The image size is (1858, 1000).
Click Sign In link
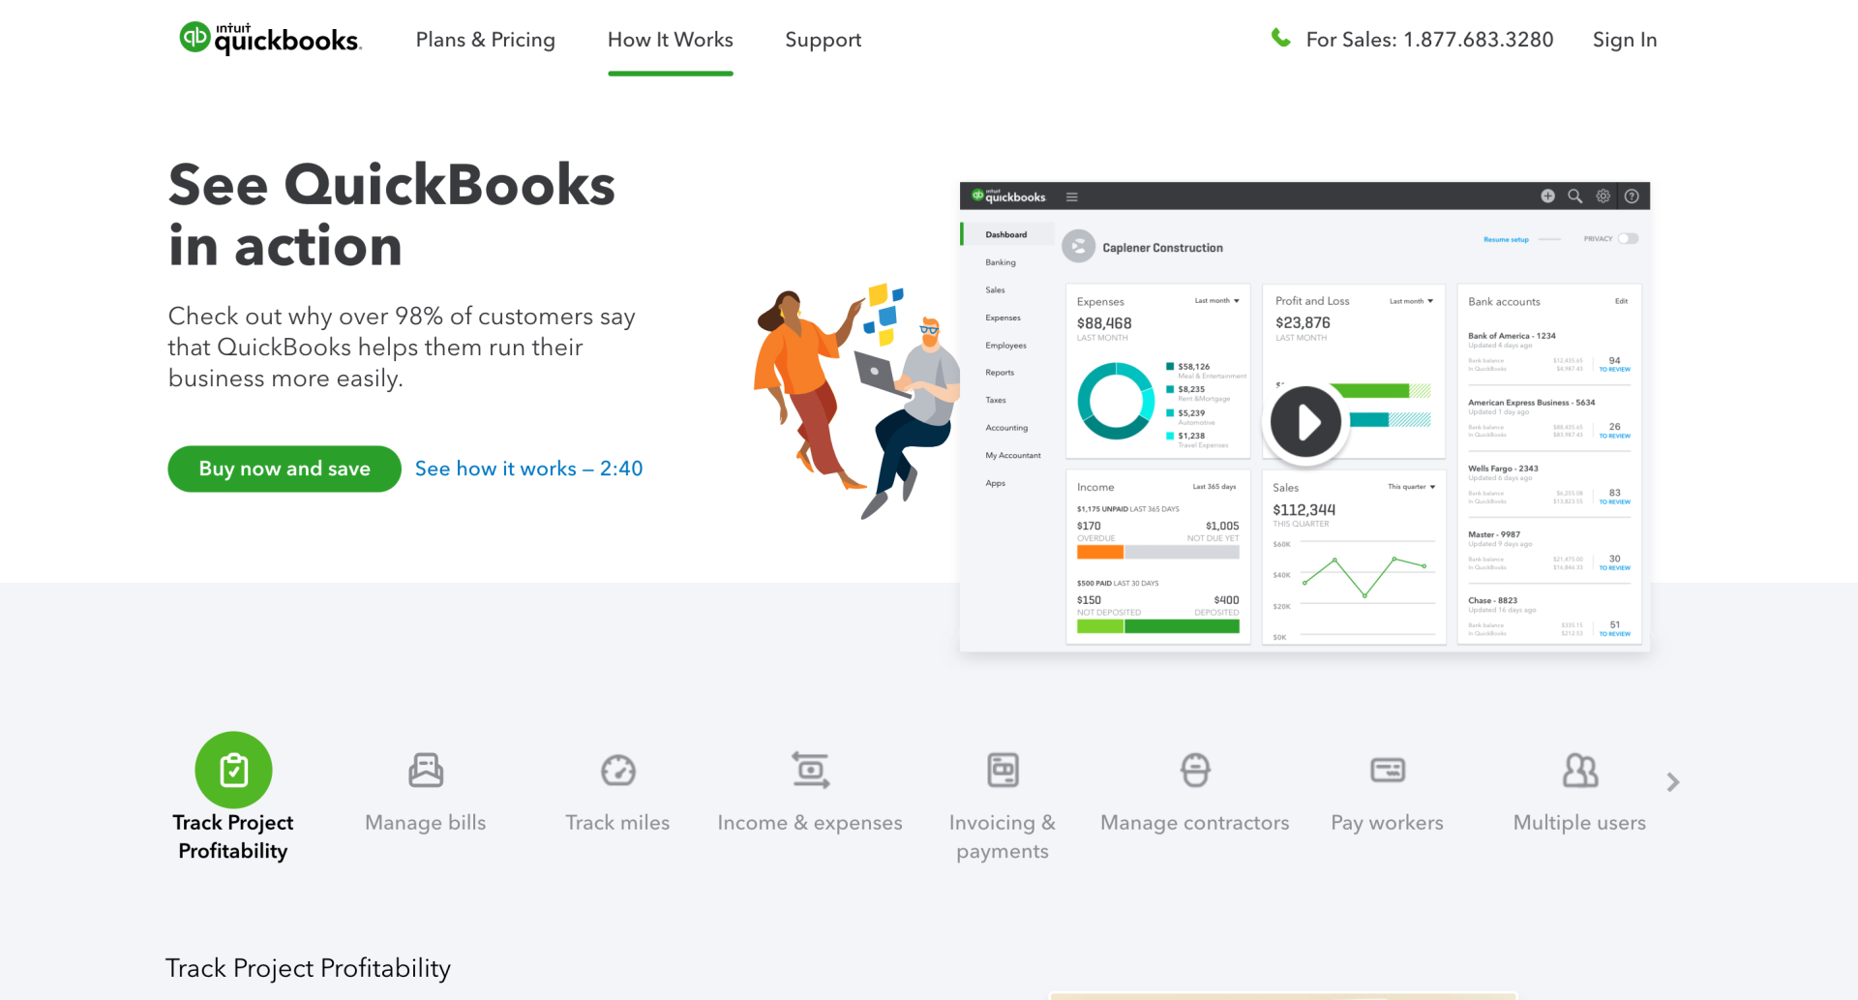point(1625,40)
